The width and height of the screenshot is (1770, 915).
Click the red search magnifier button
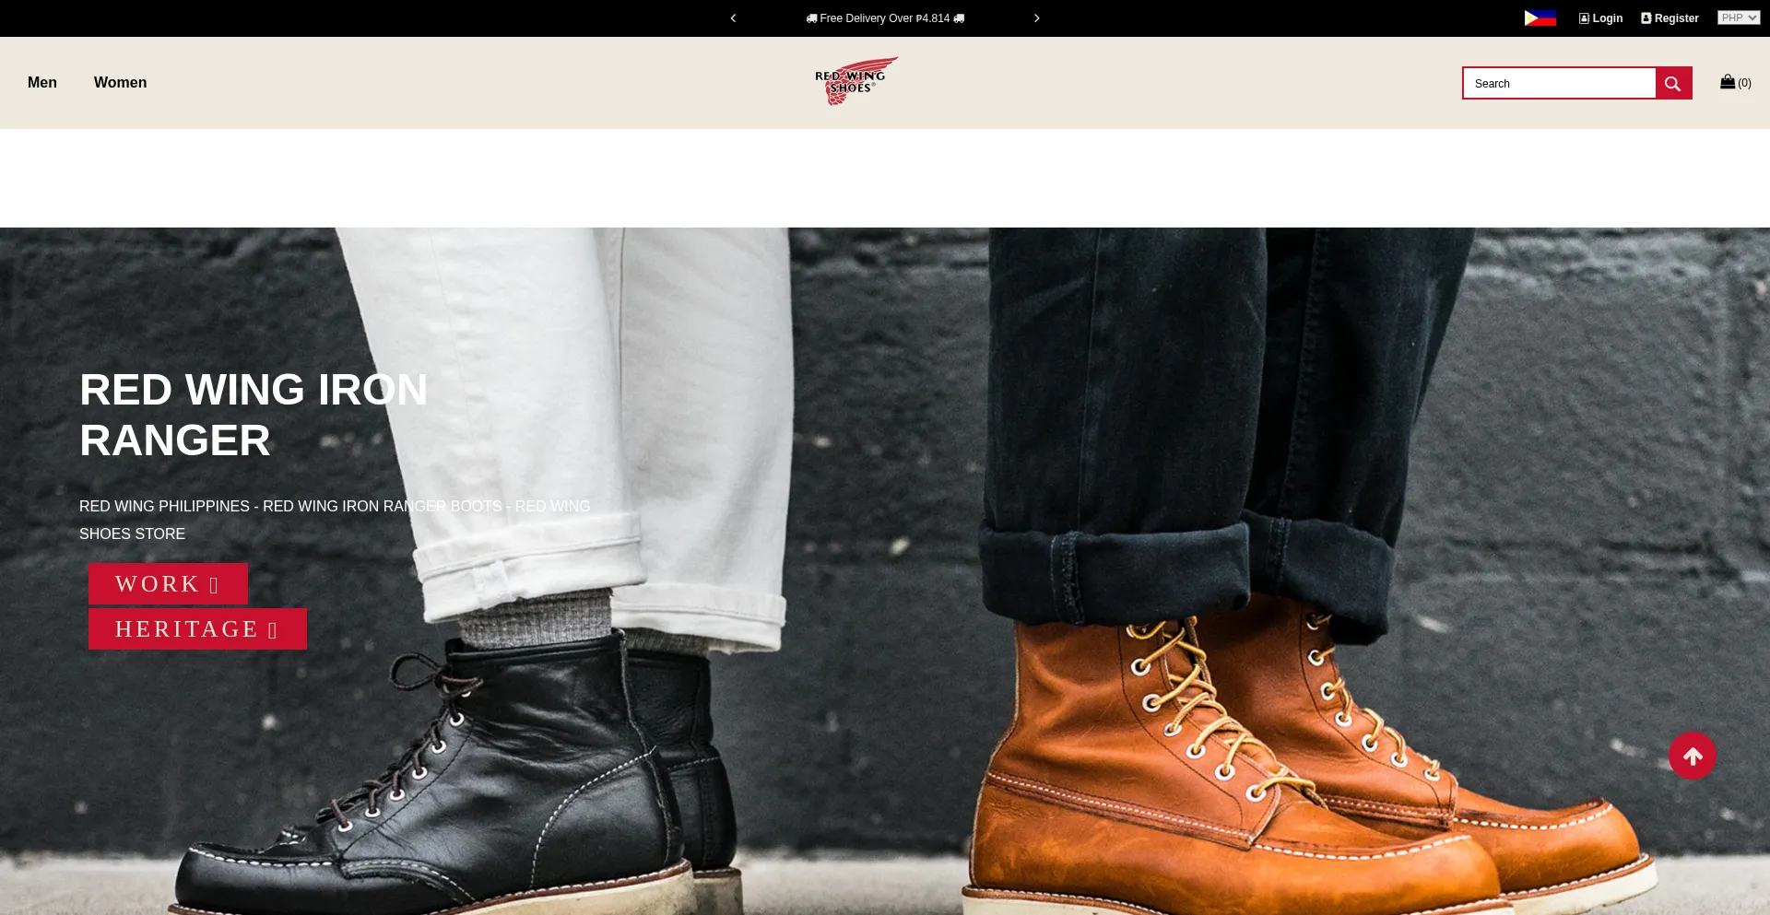pyautogui.click(x=1673, y=83)
